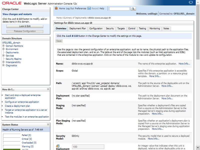
Task: Expand the Domain Partitions node
Action: tap(3, 46)
